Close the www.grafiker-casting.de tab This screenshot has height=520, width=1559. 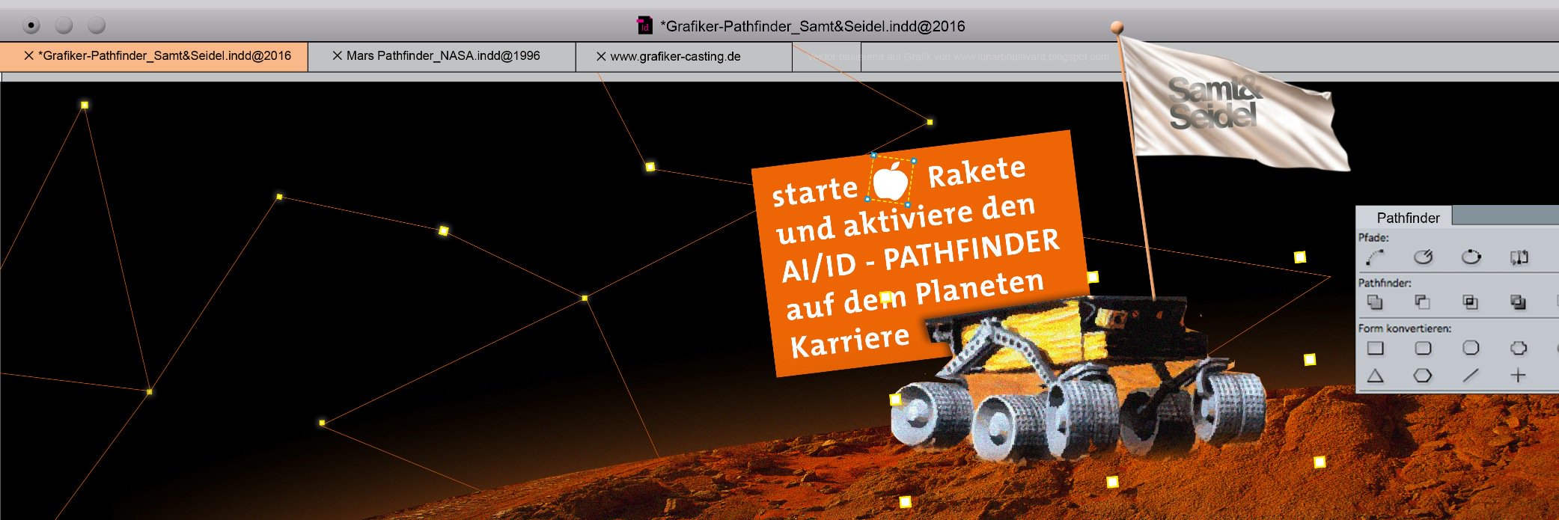601,56
